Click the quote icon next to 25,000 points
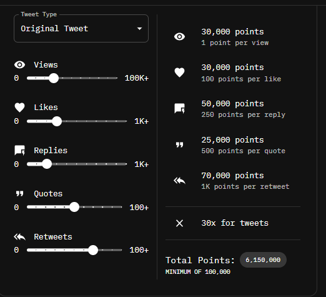Viewport: 326px width, 297px height. 179,144
